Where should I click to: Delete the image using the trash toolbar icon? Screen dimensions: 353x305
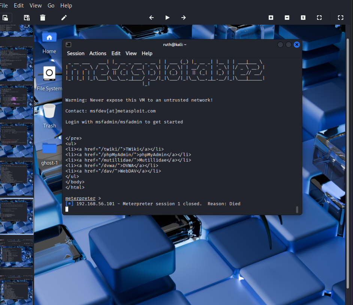pos(43,18)
